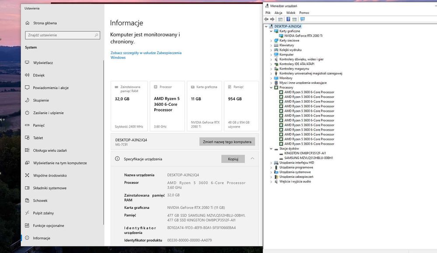Expand Kontrolery IDE ATA/ATAPI node
The image size is (437, 253).
click(x=271, y=64)
